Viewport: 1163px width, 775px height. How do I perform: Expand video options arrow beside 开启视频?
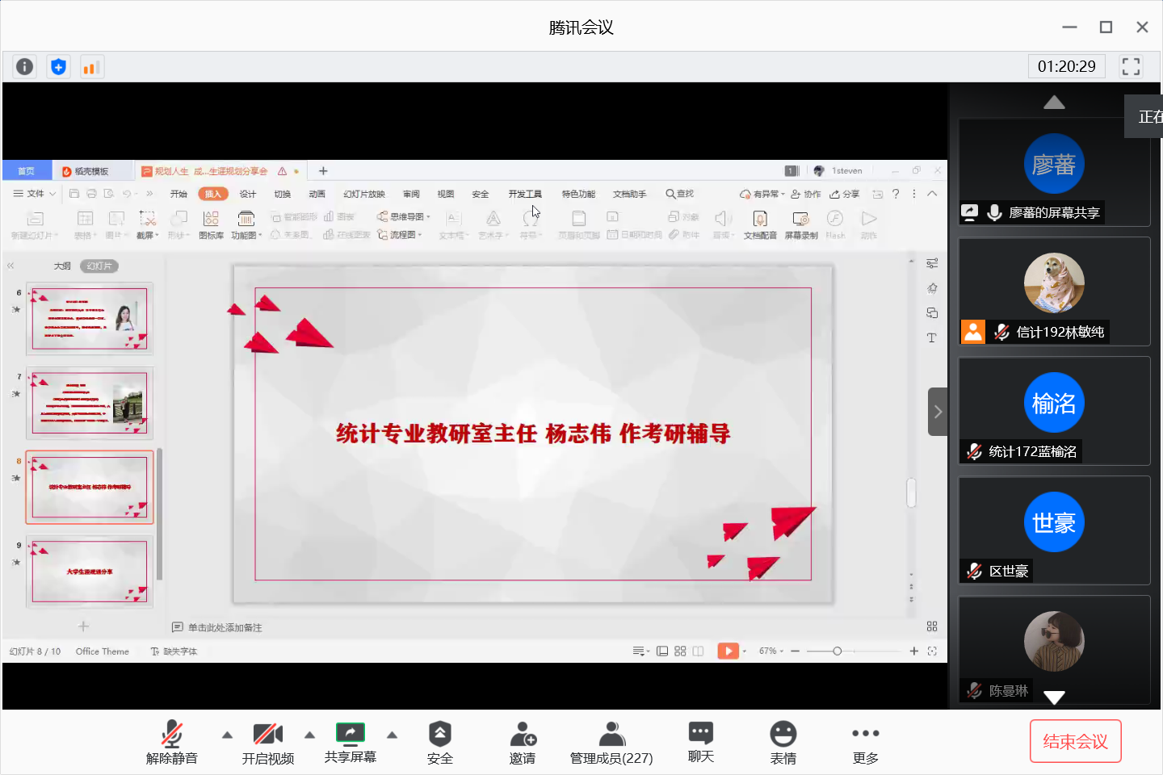tap(309, 735)
